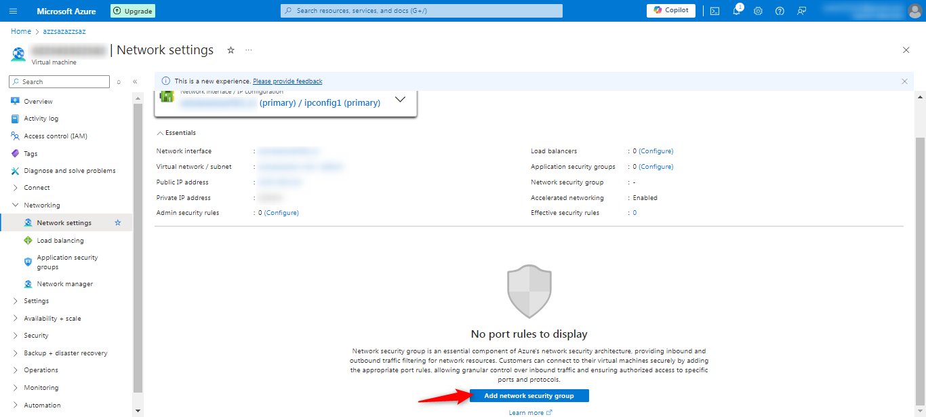Image resolution: width=926 pixels, height=417 pixels.
Task: Click the Upgrade button
Action: coord(133,11)
